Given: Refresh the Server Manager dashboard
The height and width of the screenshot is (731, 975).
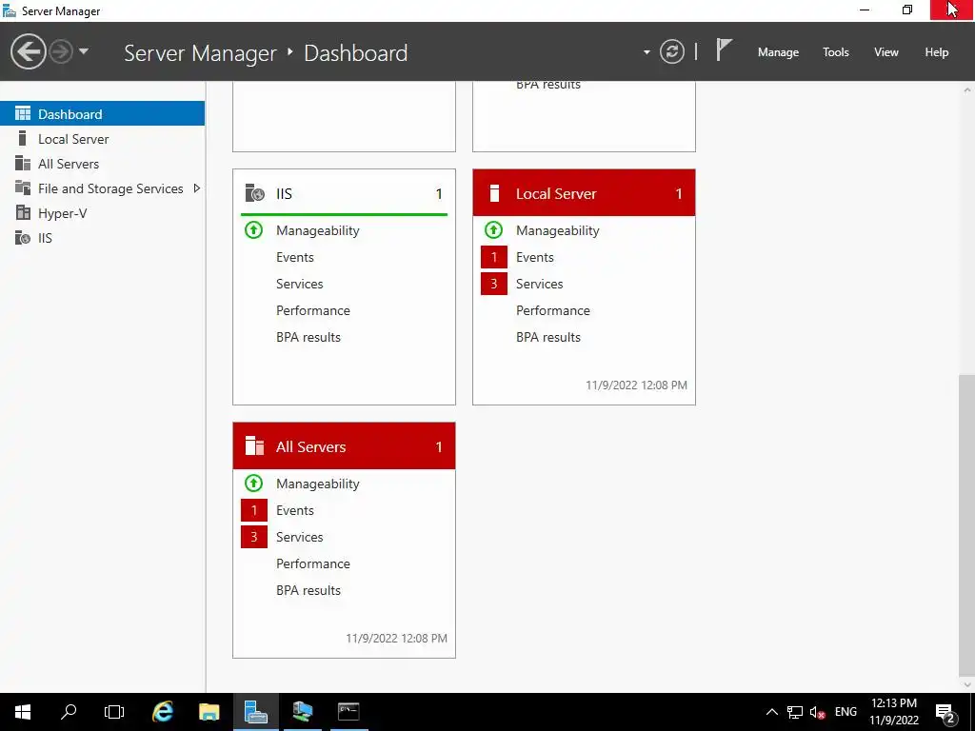Looking at the screenshot, I should click(671, 51).
